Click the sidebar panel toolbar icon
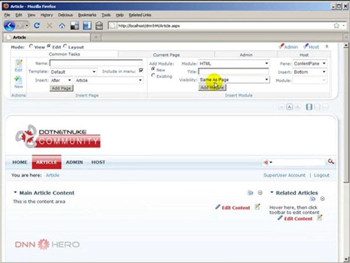The height and width of the screenshot is (263, 350). coord(87,26)
